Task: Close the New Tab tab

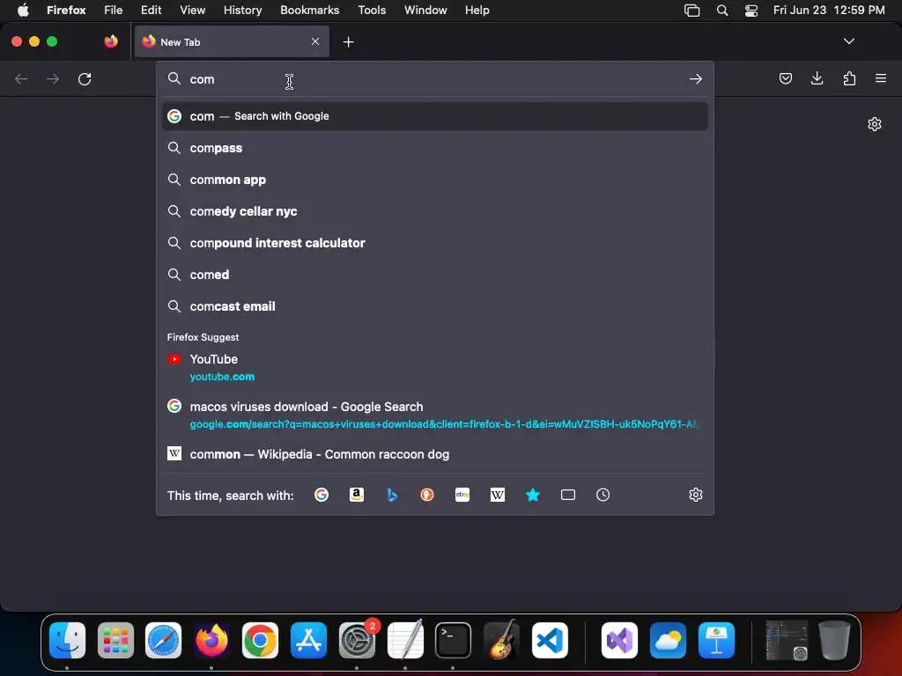Action: [315, 41]
